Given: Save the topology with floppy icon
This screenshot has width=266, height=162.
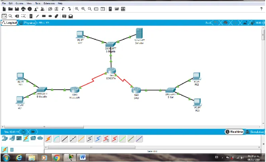Looking at the screenshot, I should tap(17, 9).
